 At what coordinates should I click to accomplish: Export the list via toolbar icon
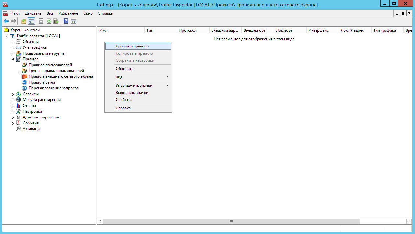pyautogui.click(x=56, y=21)
